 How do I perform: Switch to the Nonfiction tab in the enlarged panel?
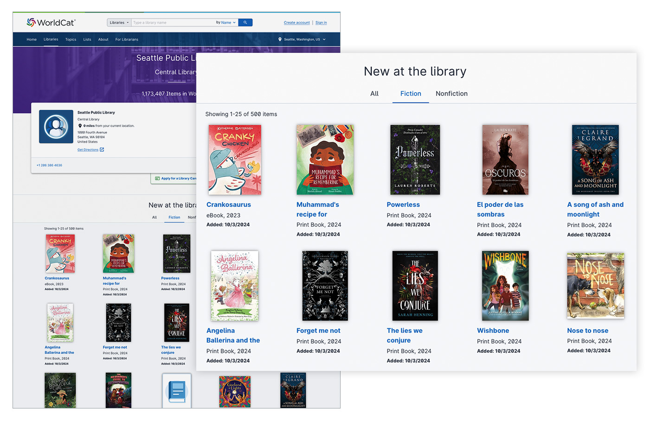click(451, 94)
